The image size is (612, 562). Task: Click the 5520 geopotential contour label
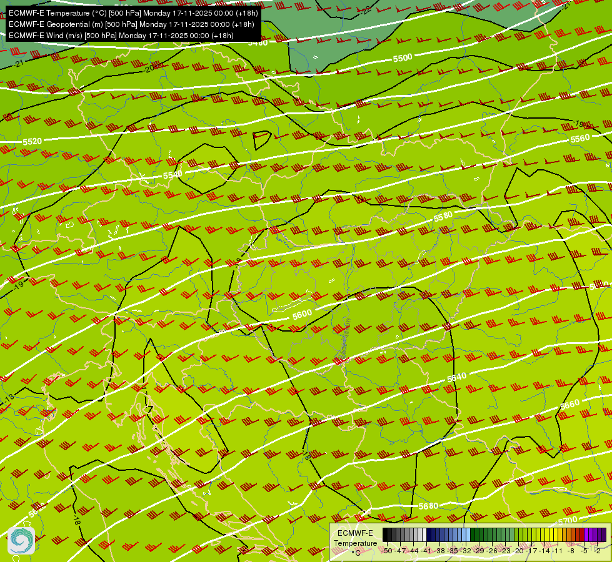32,141
